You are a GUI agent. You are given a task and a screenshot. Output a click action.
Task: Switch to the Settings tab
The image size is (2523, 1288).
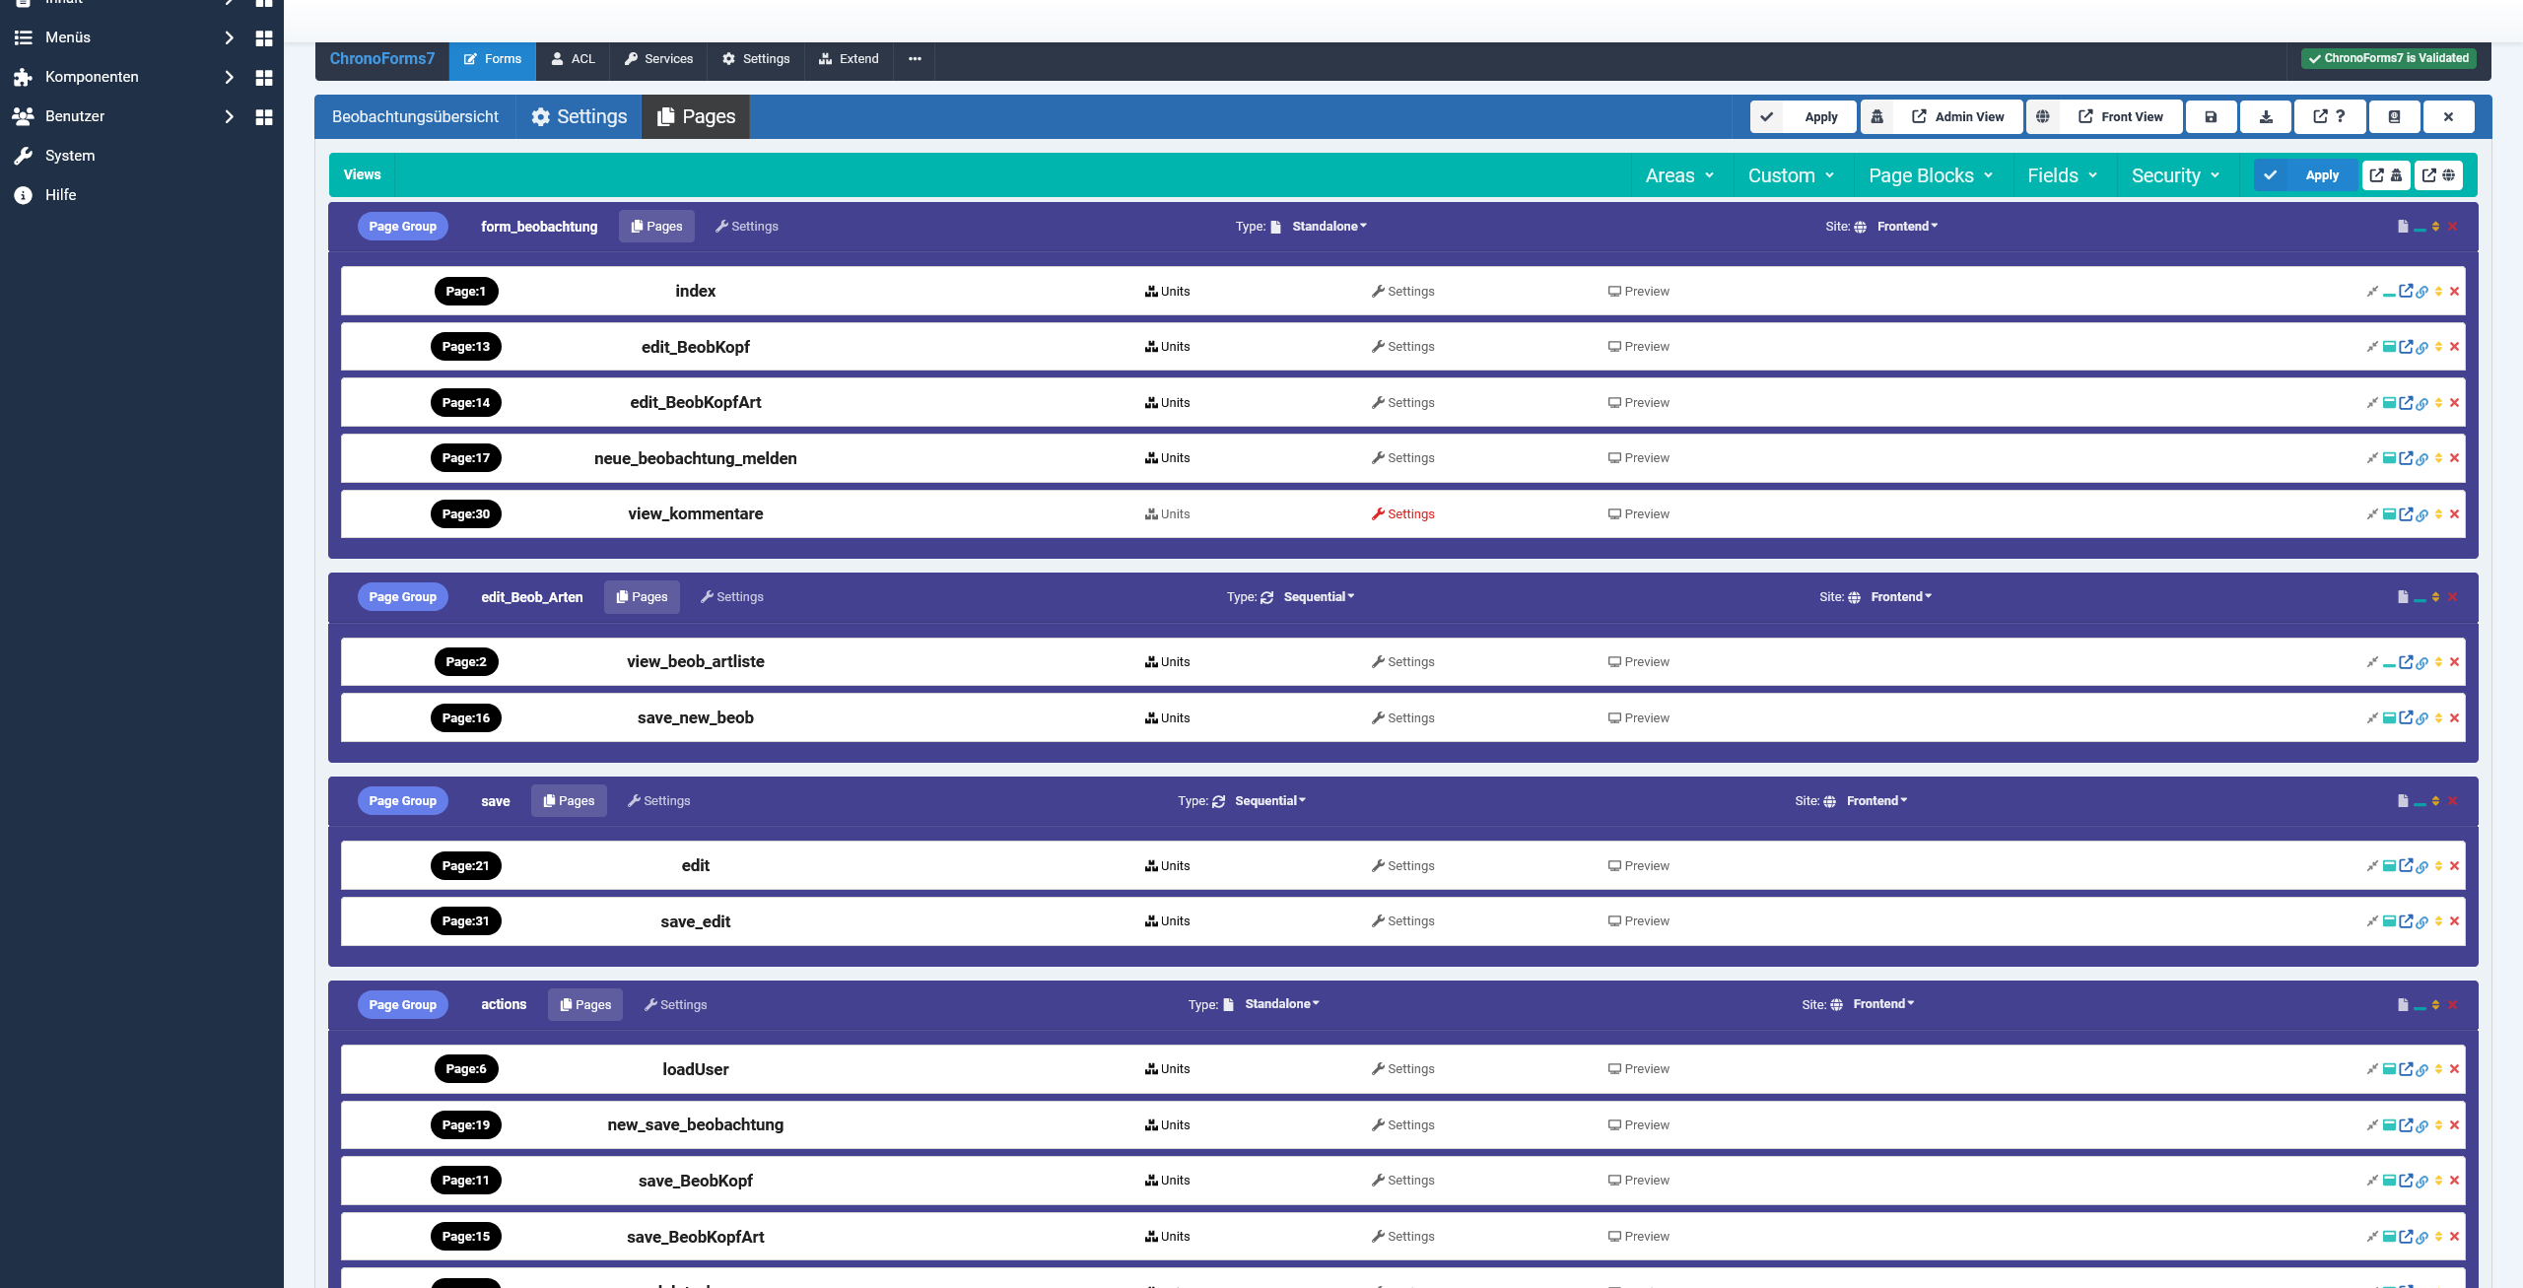(x=579, y=116)
